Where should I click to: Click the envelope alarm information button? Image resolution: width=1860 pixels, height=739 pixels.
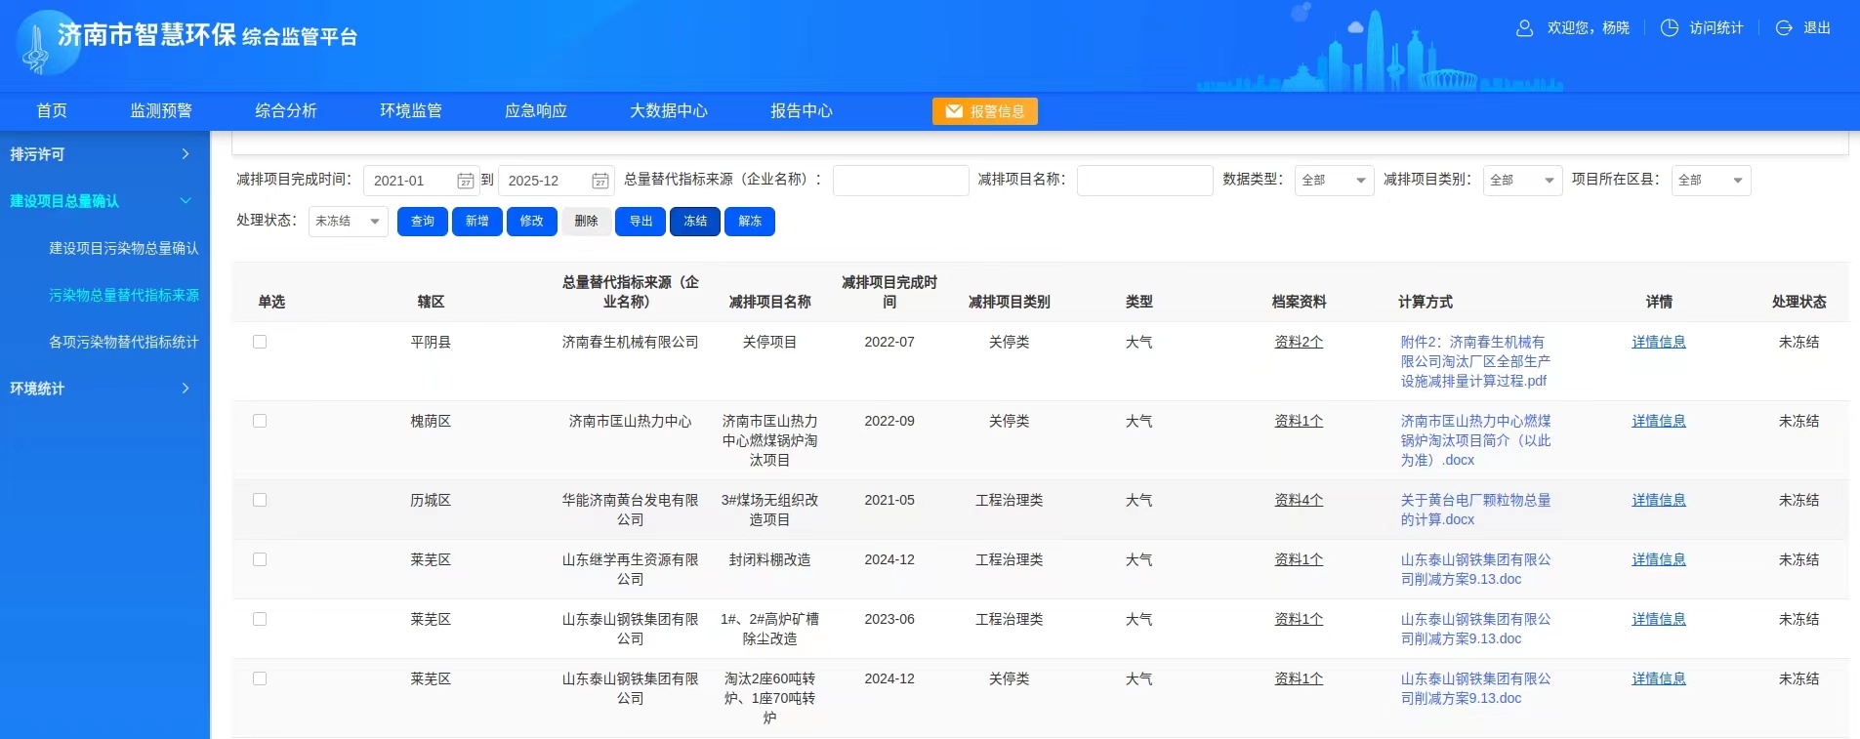[x=984, y=111]
